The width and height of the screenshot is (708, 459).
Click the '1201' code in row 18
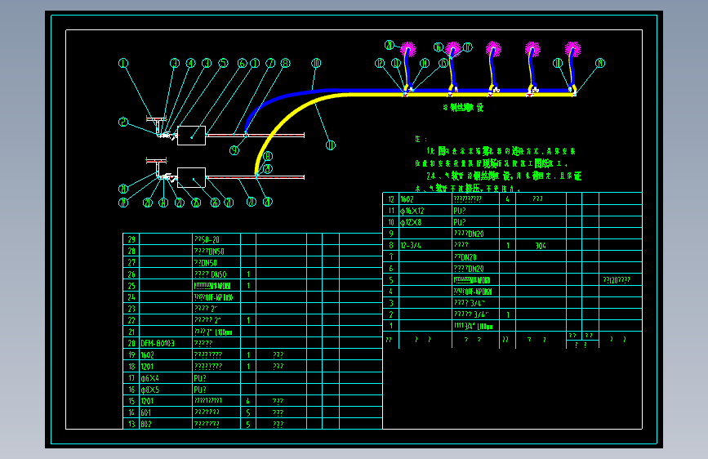tap(147, 367)
